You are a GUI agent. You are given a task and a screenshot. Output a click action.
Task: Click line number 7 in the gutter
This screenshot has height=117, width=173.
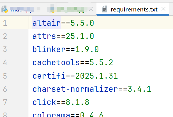(x=5, y=102)
